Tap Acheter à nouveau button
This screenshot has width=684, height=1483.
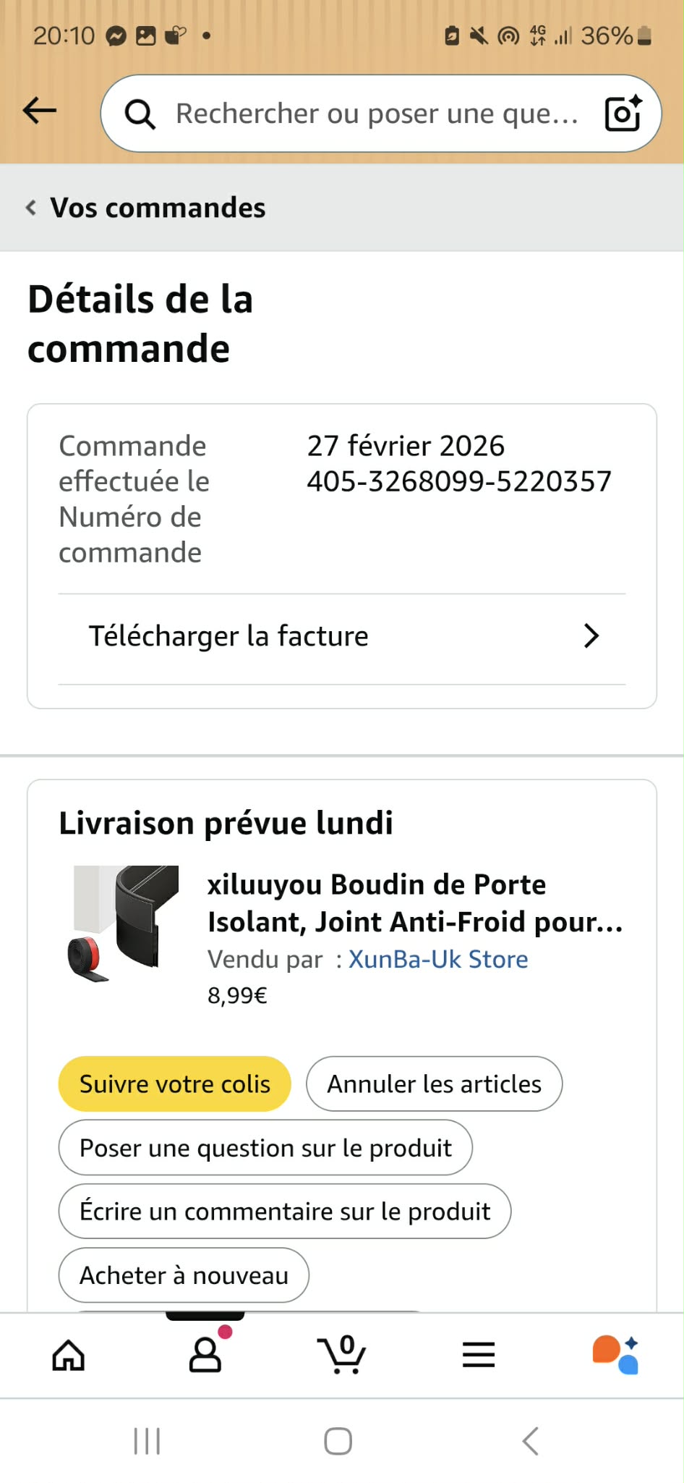coord(184,1275)
